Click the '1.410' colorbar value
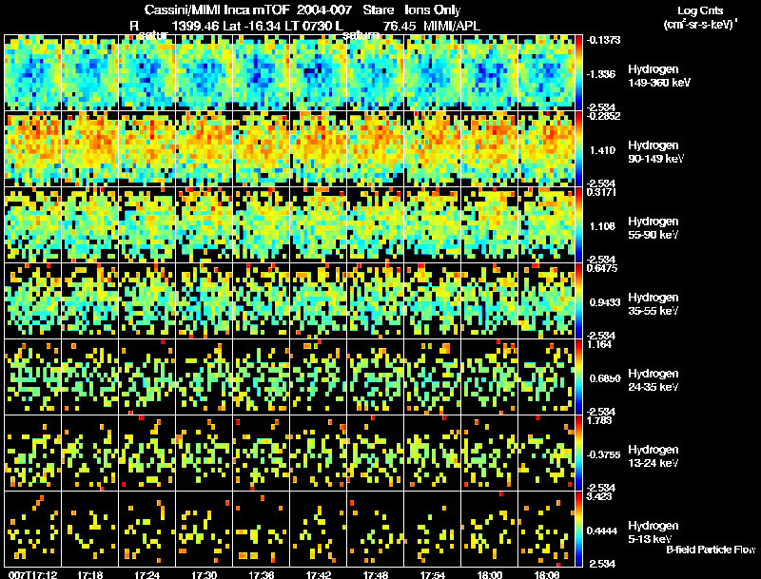The image size is (761, 579). pos(602,150)
